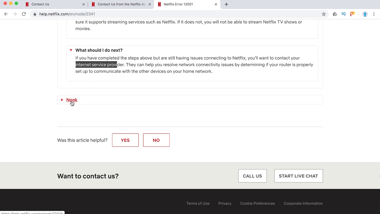Open the orange extension icon next to IQ
Image resolution: width=380 pixels, height=214 pixels.
352,14
